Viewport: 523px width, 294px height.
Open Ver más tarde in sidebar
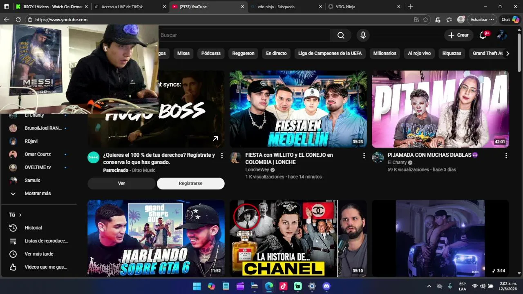[39, 254]
